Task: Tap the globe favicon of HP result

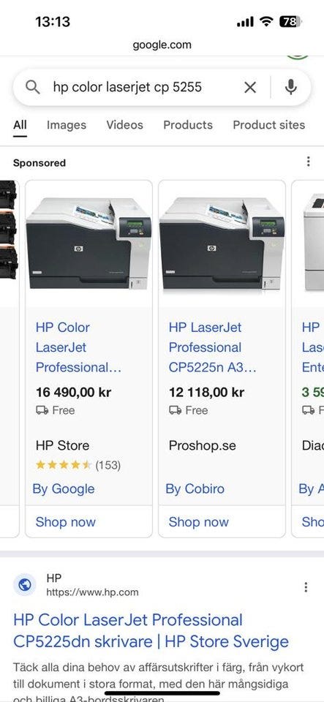Action: 25,585
